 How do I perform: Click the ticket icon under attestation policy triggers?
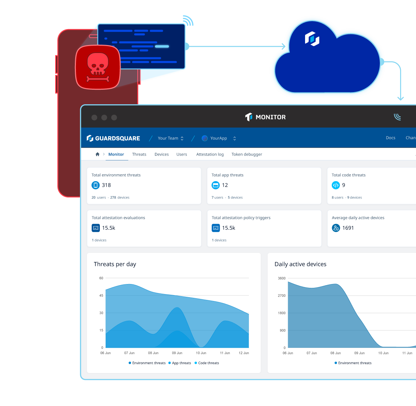216,228
